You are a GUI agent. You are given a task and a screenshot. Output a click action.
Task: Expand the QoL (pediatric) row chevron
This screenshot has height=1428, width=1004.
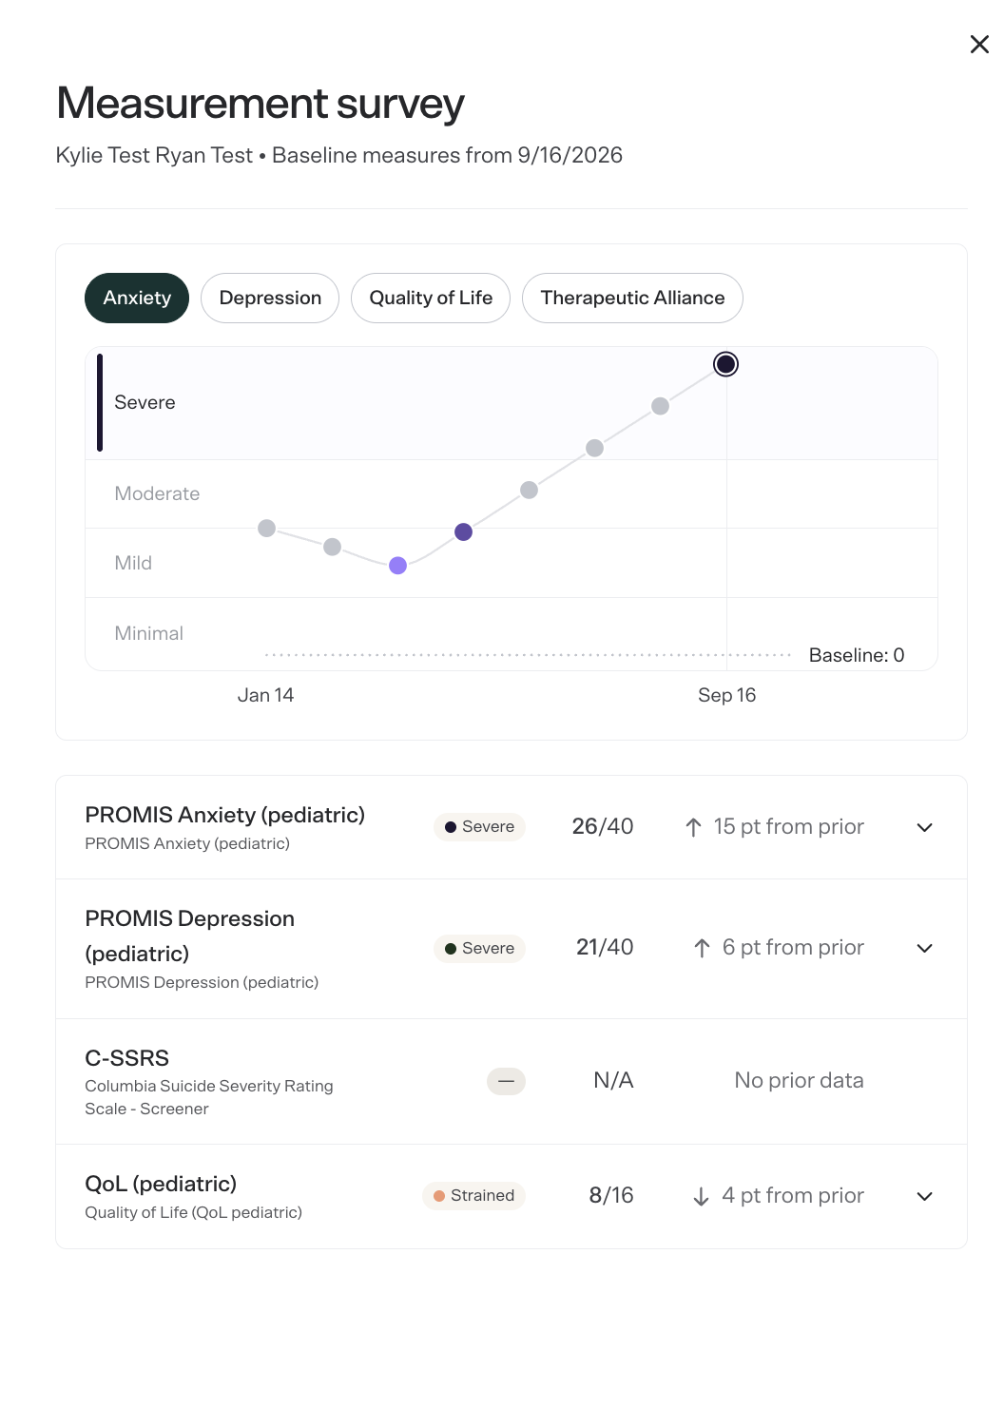coord(924,1196)
